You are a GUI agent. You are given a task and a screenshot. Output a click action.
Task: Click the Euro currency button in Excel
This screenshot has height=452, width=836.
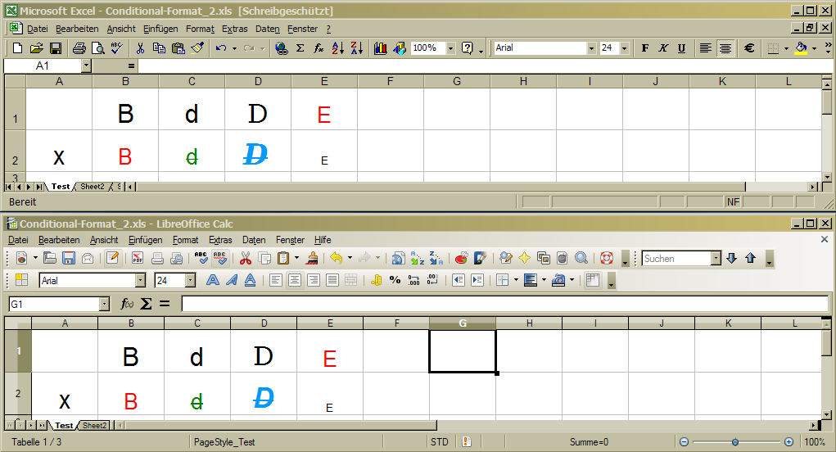coord(748,48)
